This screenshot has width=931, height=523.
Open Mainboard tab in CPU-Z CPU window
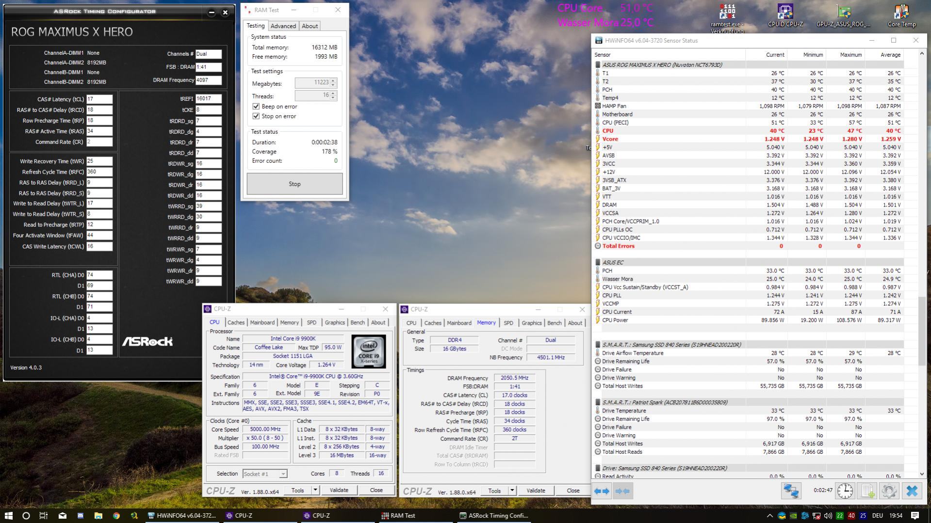(x=262, y=322)
